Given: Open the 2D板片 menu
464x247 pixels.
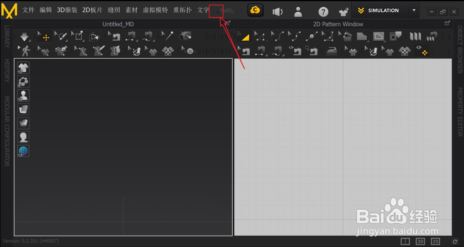Looking at the screenshot, I should (x=93, y=10).
